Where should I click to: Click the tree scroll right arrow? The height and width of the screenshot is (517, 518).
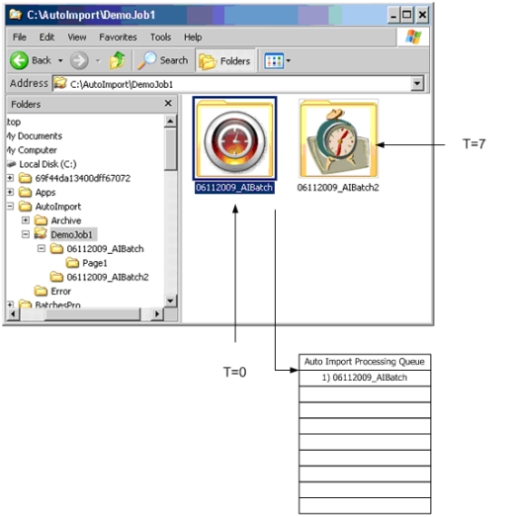(157, 313)
